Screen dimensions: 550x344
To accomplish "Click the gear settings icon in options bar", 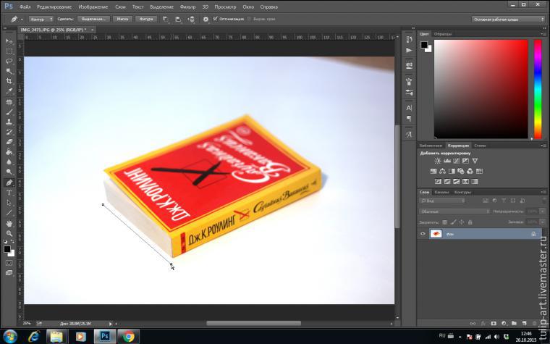I will click(206, 19).
